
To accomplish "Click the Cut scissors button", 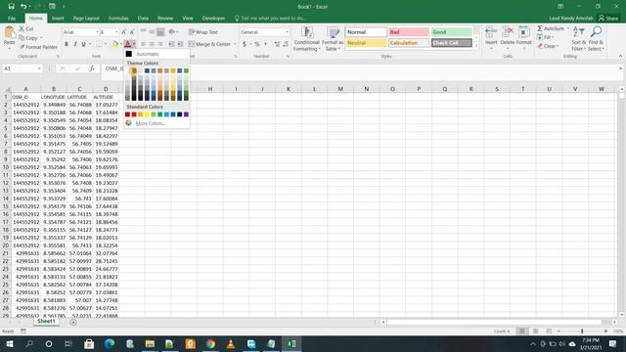I will pyautogui.click(x=26, y=28).
